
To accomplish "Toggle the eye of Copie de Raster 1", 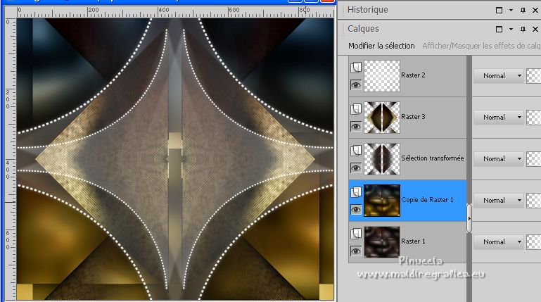I will tap(356, 210).
